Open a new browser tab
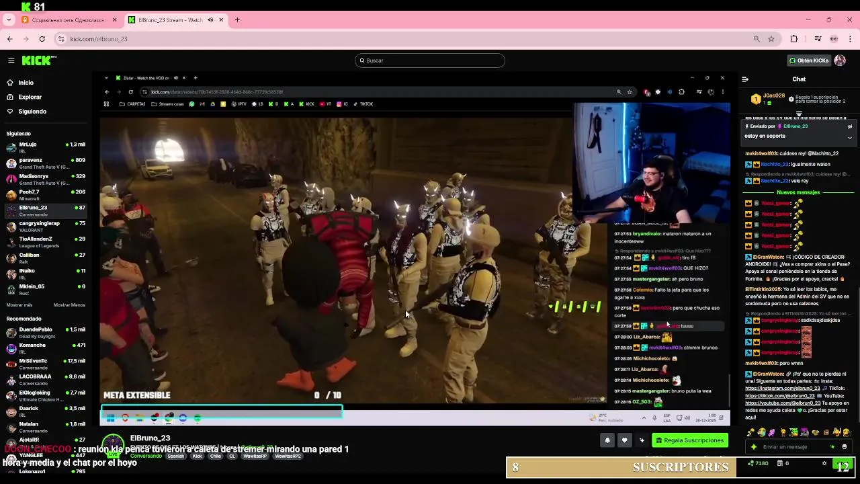This screenshot has width=860, height=484. (237, 20)
